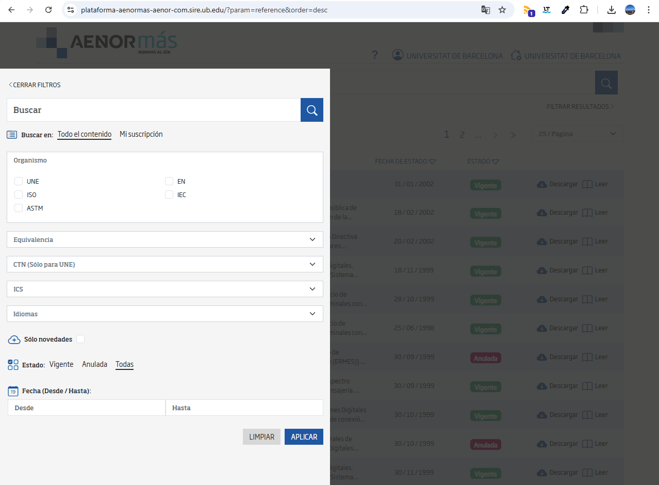Bookmark page with the star icon
Screen dimensions: 659x485
502,10
